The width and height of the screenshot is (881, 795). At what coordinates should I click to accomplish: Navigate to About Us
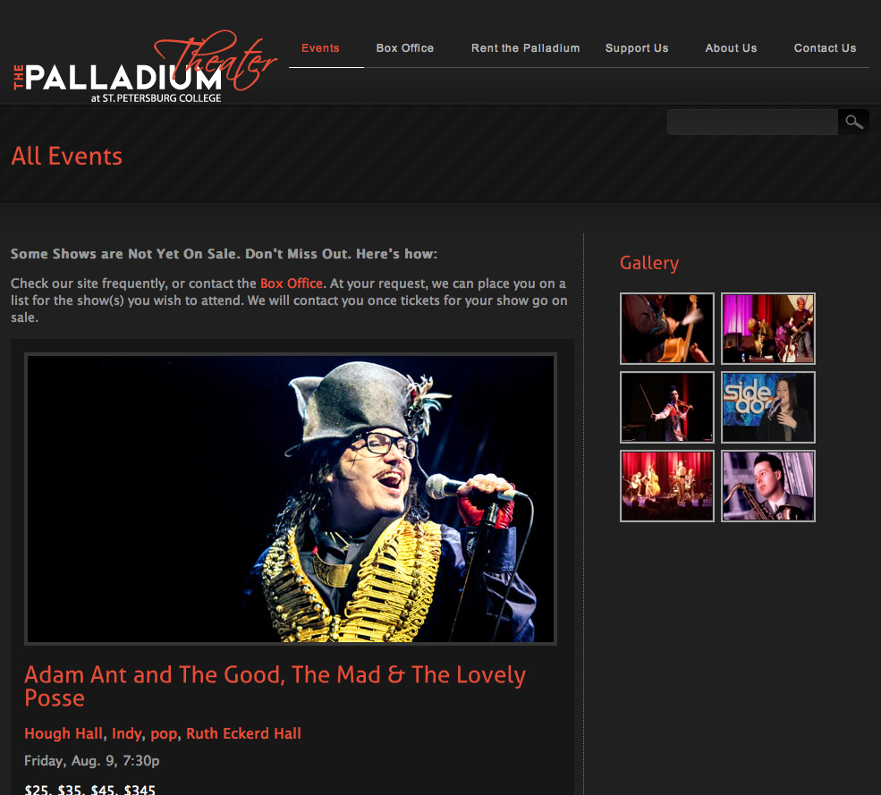(x=731, y=48)
